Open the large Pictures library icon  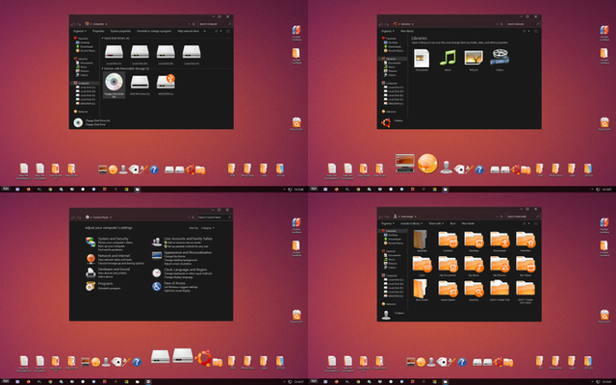coord(474,59)
